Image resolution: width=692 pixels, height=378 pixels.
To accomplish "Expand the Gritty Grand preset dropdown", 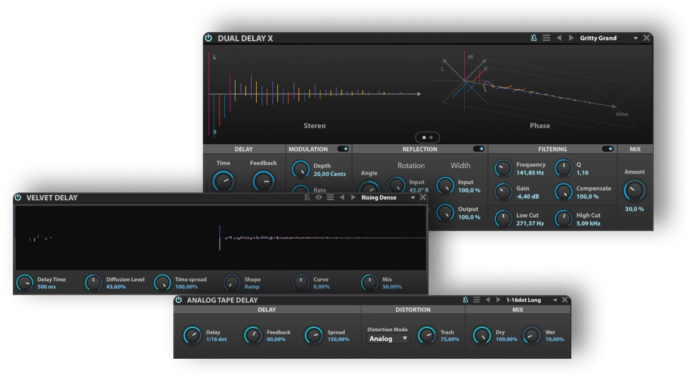I will point(636,39).
